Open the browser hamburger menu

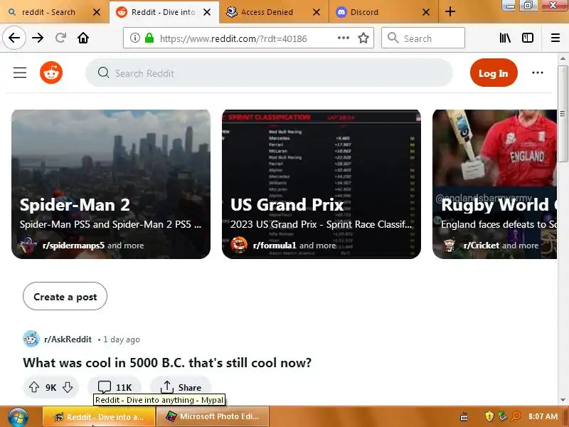click(555, 38)
